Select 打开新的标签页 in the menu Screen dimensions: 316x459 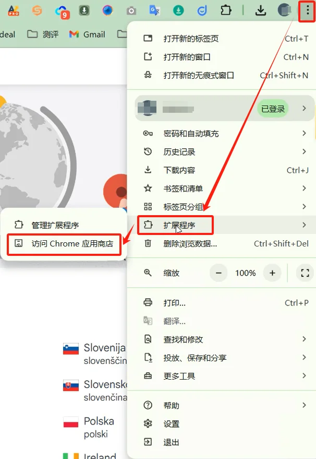[221, 39]
